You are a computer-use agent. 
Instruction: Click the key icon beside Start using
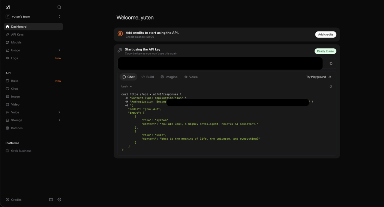coord(120,50)
